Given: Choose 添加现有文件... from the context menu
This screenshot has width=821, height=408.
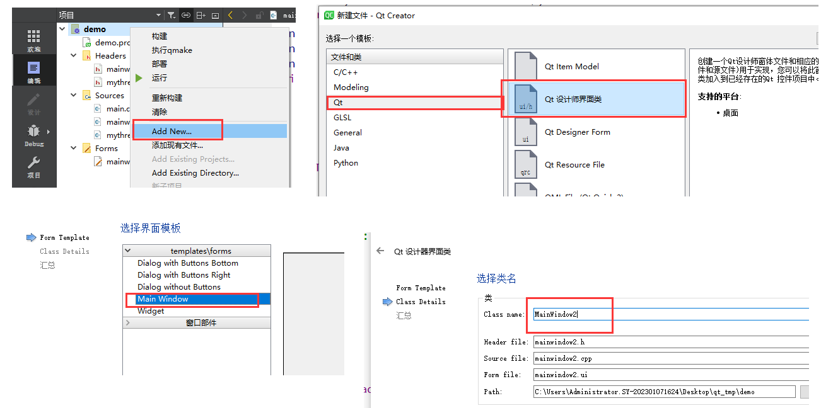Looking at the screenshot, I should pyautogui.click(x=178, y=145).
